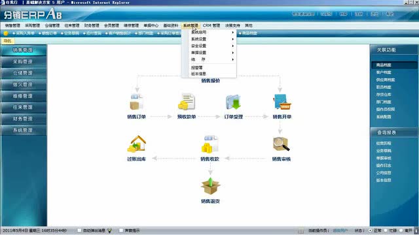Open 单据审核 under 查询报表
Screen dimensions: 419x235
[x=384, y=158]
